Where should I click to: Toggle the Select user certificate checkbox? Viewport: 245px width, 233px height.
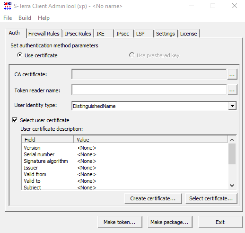(15, 120)
